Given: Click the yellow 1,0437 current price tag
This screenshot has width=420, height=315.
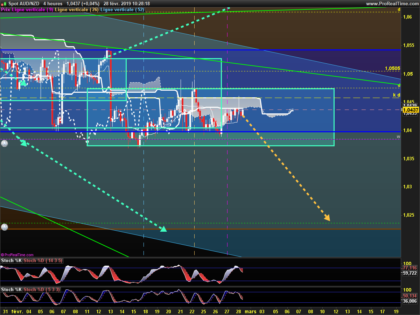Looking at the screenshot, I should coord(409,110).
